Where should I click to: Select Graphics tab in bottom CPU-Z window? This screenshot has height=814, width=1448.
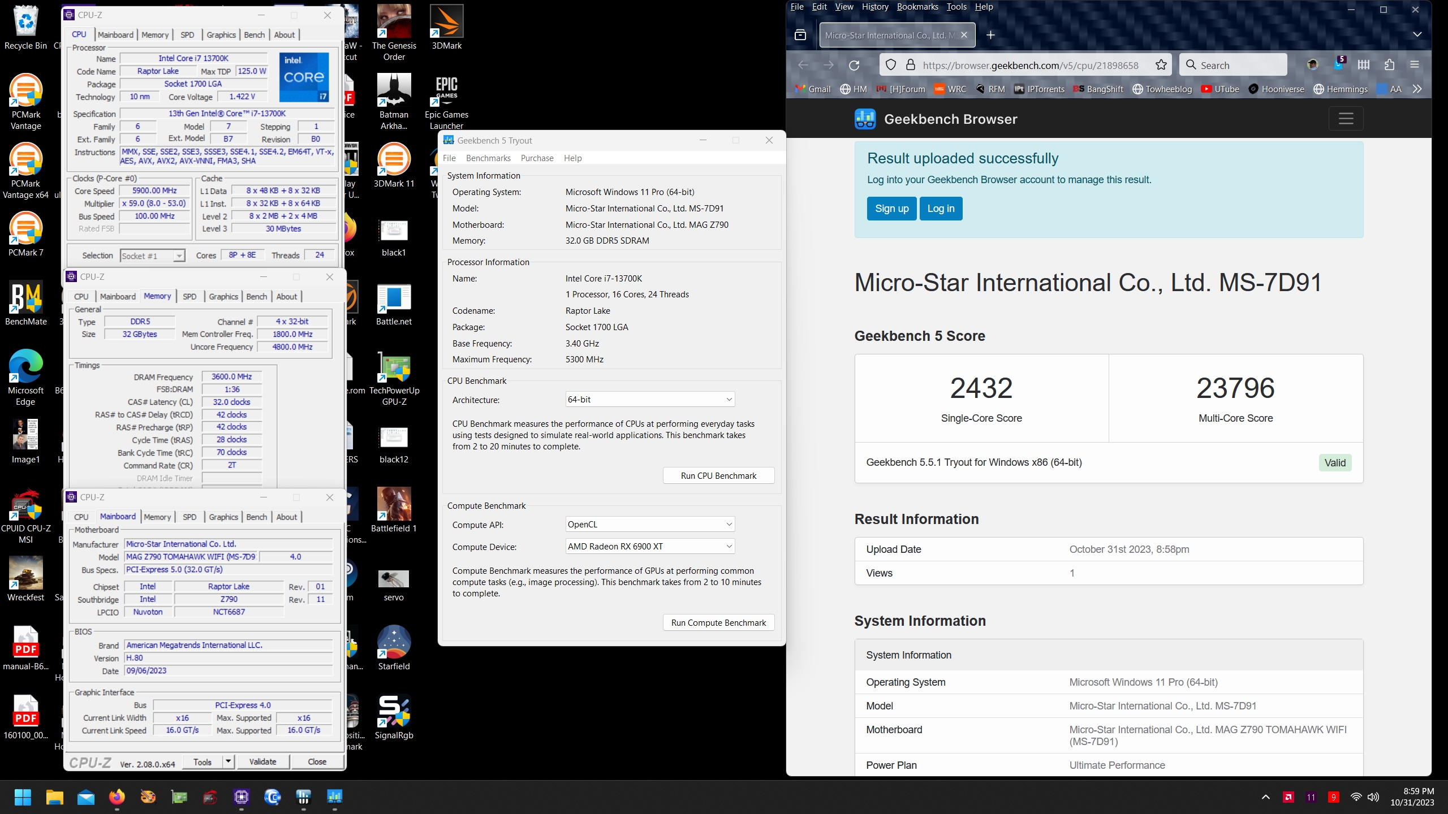point(223,517)
